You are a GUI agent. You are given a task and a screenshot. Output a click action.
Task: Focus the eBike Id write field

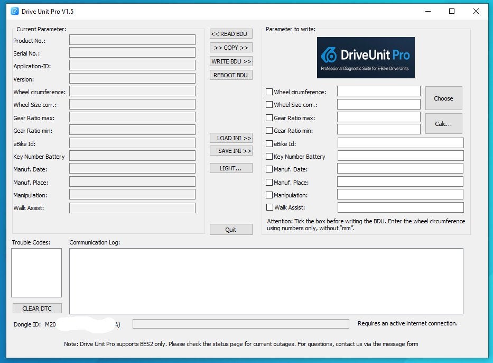pyautogui.click(x=401, y=143)
